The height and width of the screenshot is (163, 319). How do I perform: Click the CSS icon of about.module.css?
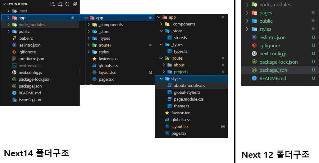pos(170,86)
